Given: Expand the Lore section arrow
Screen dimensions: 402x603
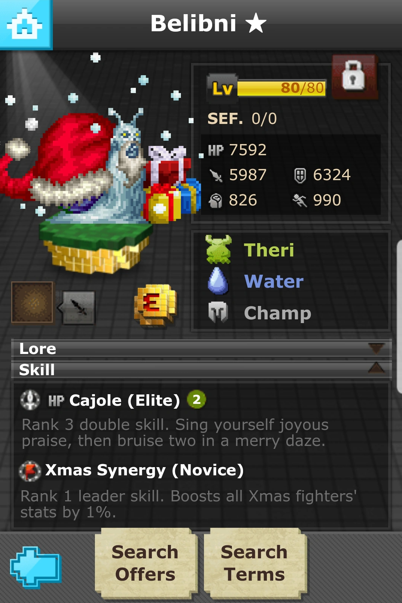Looking at the screenshot, I should tap(376, 348).
